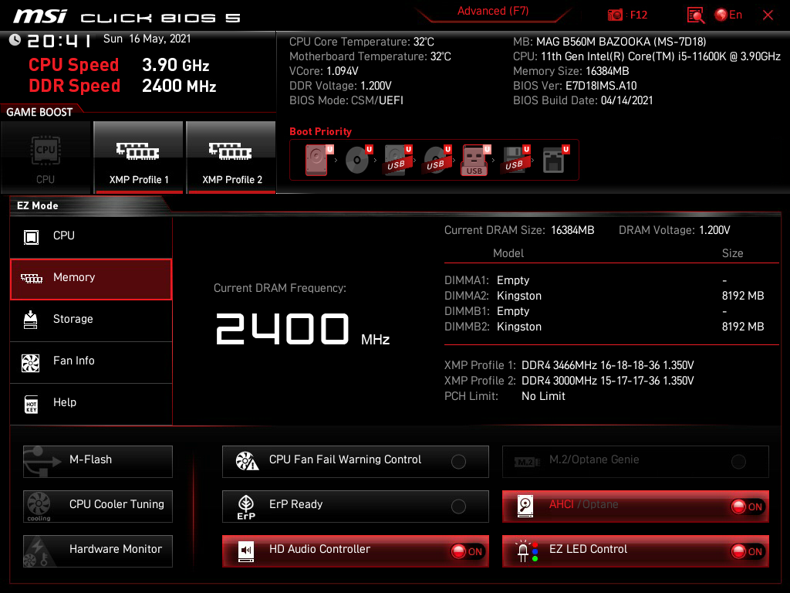Close the BIOS with the red X
Screen dimensions: 790x593
pos(768,15)
